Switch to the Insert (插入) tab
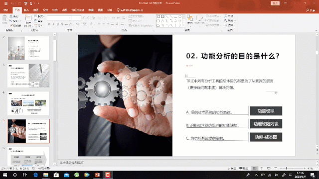Screen dimensions: 319x179 (26, 10)
